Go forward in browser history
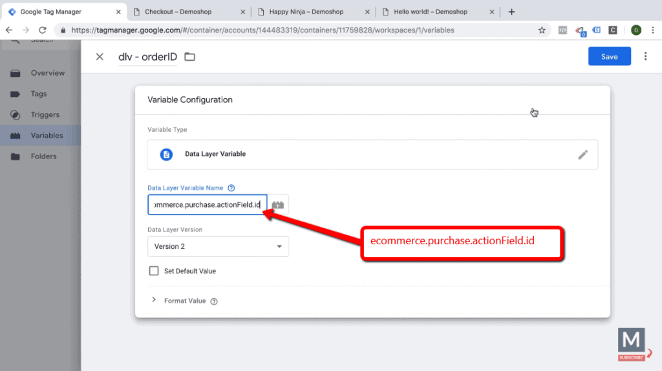This screenshot has width=662, height=371. [x=26, y=30]
